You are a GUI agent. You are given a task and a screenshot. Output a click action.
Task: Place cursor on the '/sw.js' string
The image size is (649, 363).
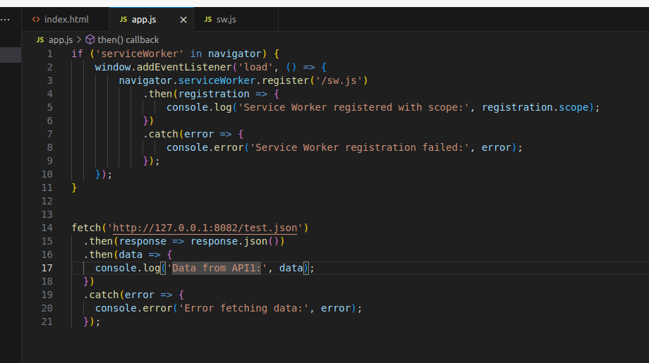click(x=341, y=80)
